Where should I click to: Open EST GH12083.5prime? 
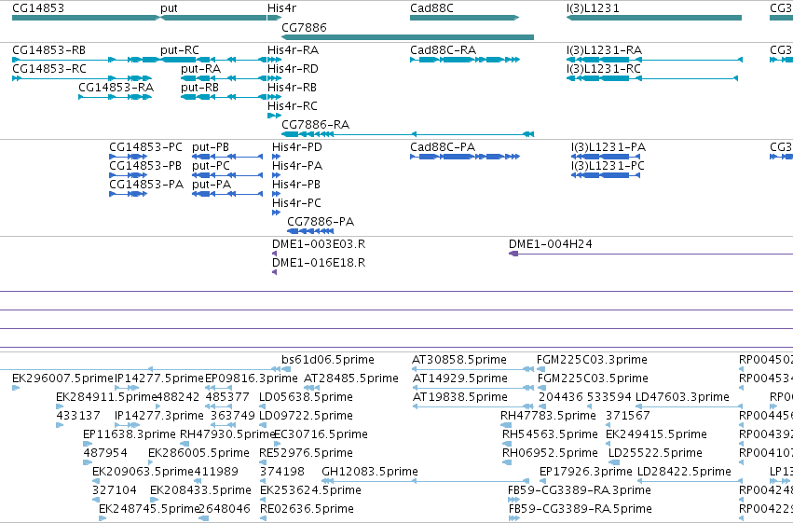pos(370,472)
